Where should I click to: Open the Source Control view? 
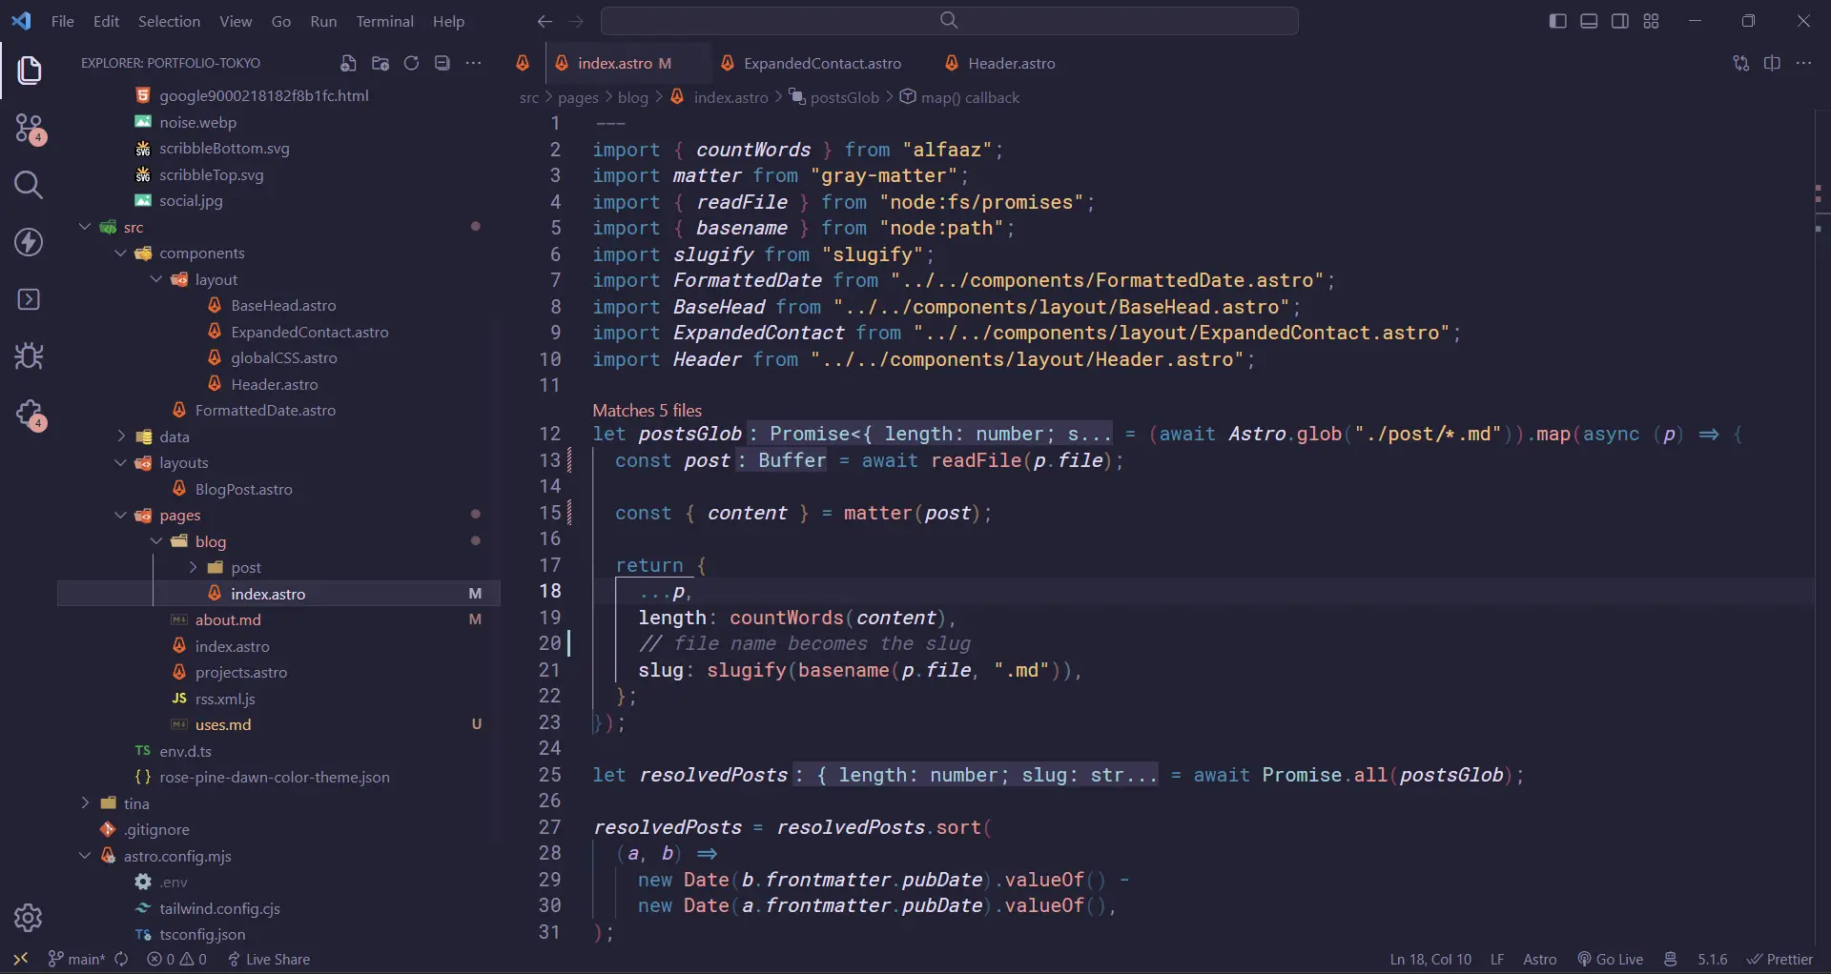click(30, 129)
